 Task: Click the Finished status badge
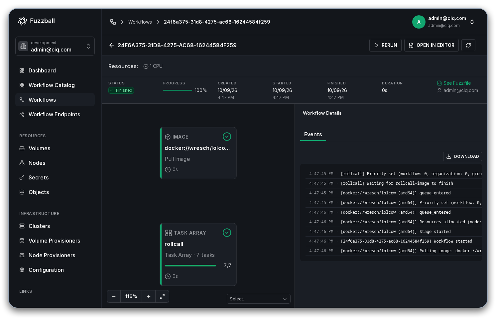point(121,90)
